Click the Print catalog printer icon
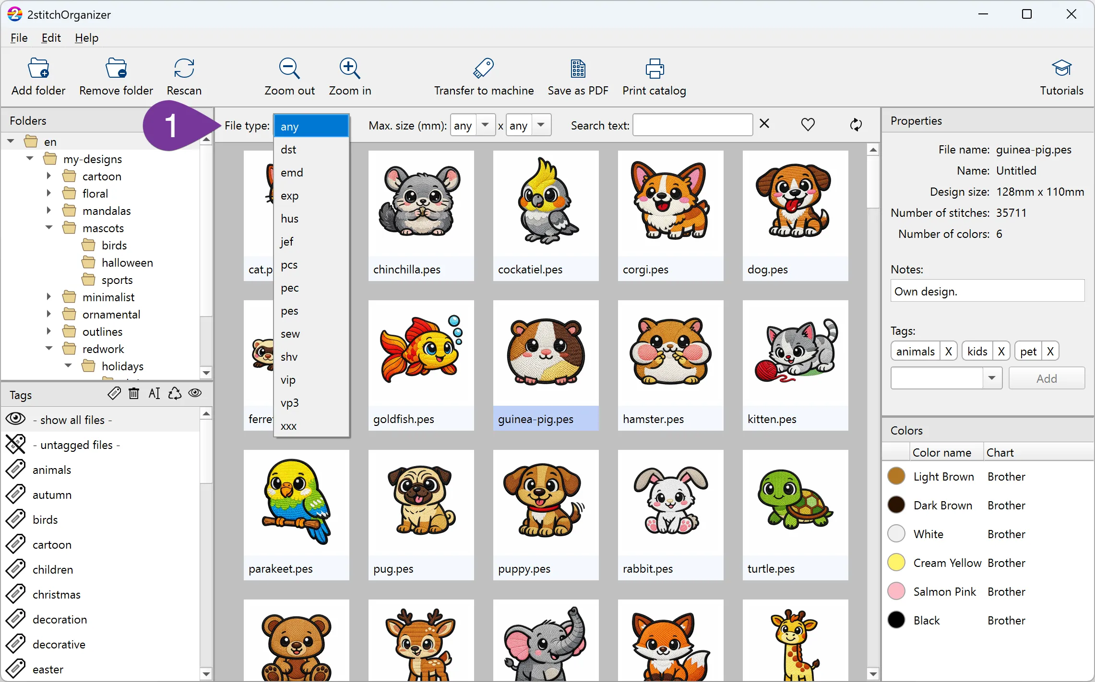1095x682 pixels. (655, 69)
